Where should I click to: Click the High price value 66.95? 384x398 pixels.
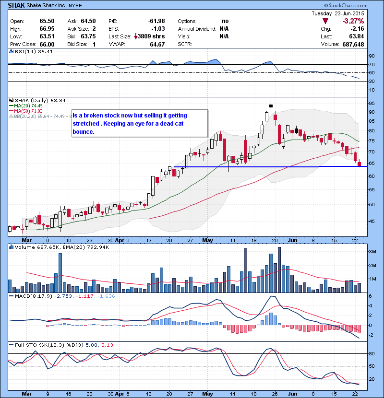click(47, 29)
